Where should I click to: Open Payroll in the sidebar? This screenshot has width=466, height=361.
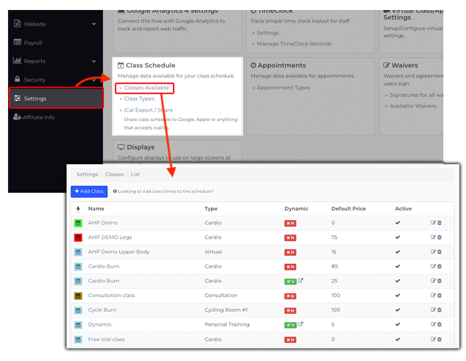pyautogui.click(x=33, y=43)
